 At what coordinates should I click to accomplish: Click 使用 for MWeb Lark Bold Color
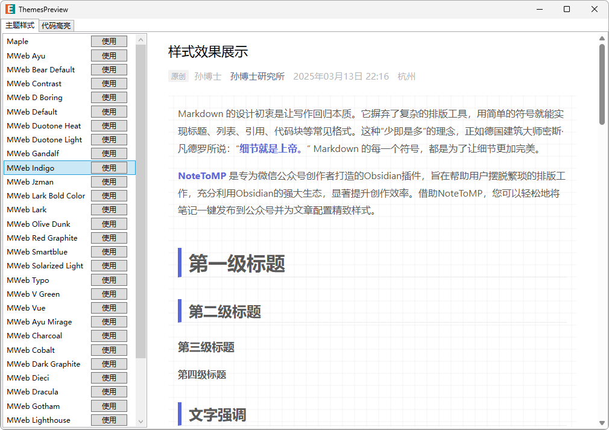tap(109, 196)
